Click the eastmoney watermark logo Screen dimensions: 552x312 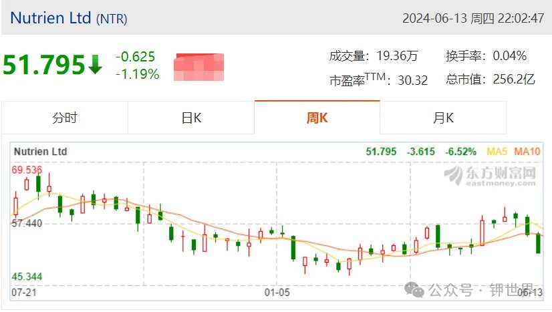coord(490,176)
